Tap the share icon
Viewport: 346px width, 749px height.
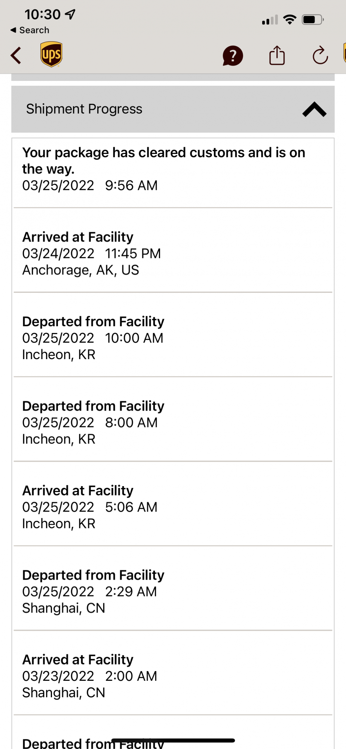[277, 55]
